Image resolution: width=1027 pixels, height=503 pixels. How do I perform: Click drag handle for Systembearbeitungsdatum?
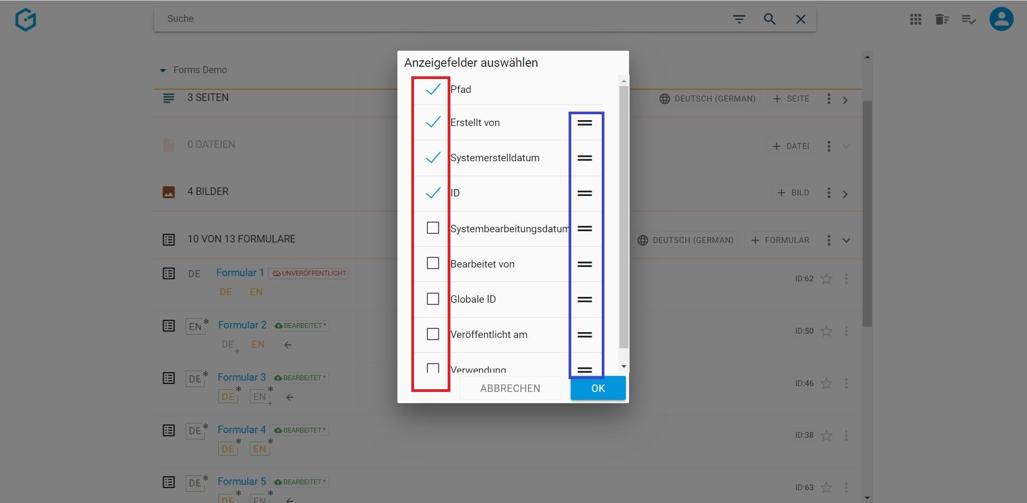click(x=585, y=229)
